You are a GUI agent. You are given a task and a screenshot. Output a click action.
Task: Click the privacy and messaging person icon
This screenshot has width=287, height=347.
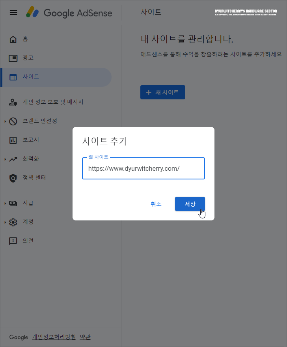click(13, 102)
